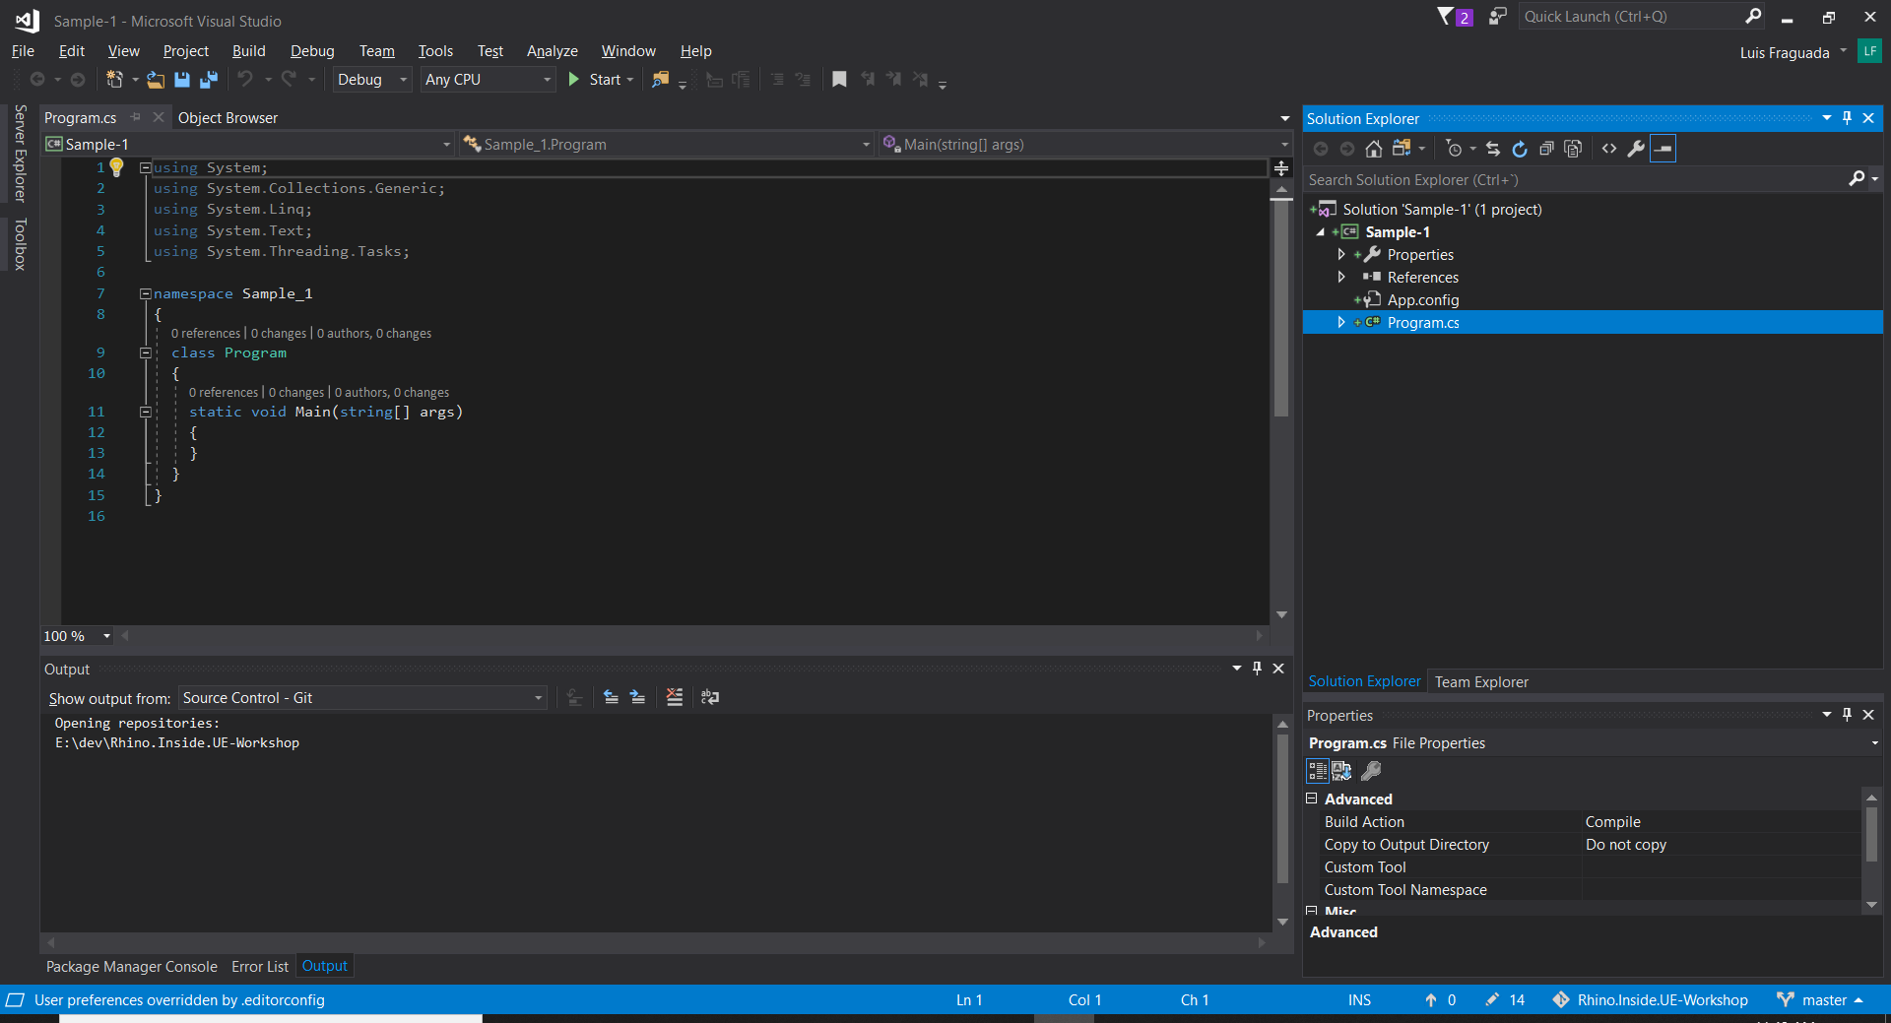Open the Toolbox side tab
The image size is (1891, 1023).
click(20, 244)
